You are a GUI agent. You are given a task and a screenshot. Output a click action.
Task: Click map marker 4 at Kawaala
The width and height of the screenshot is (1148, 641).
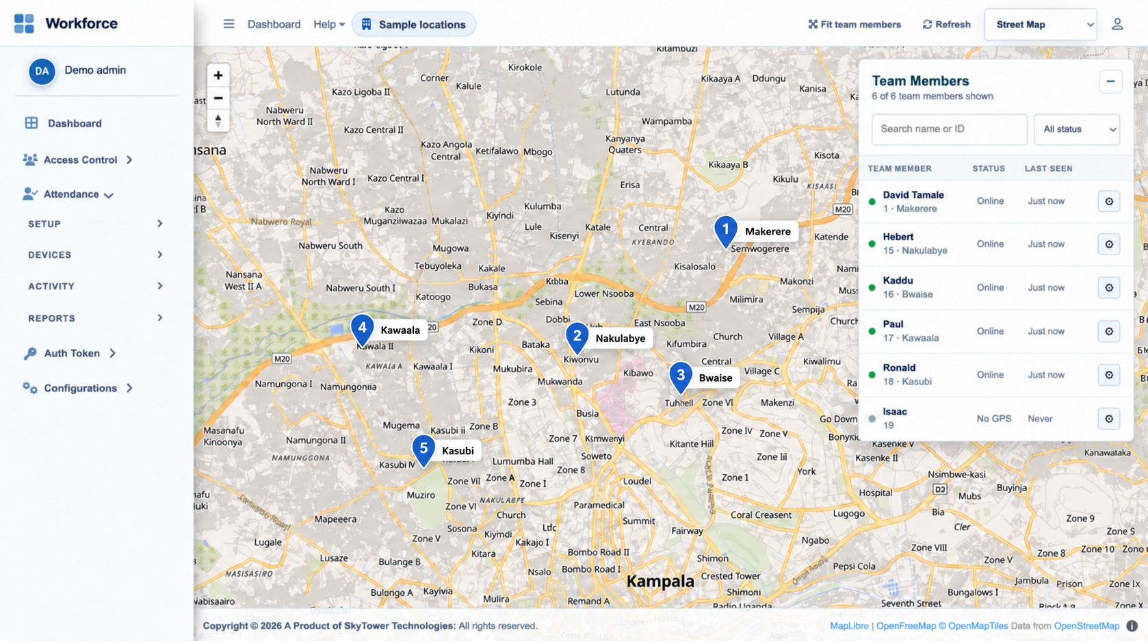pos(362,330)
